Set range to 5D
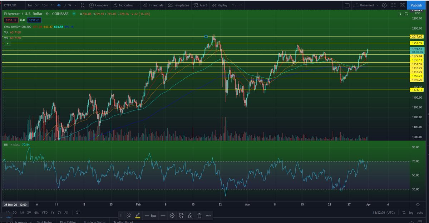Viewport: 429px width, 223px height. (x=14, y=212)
